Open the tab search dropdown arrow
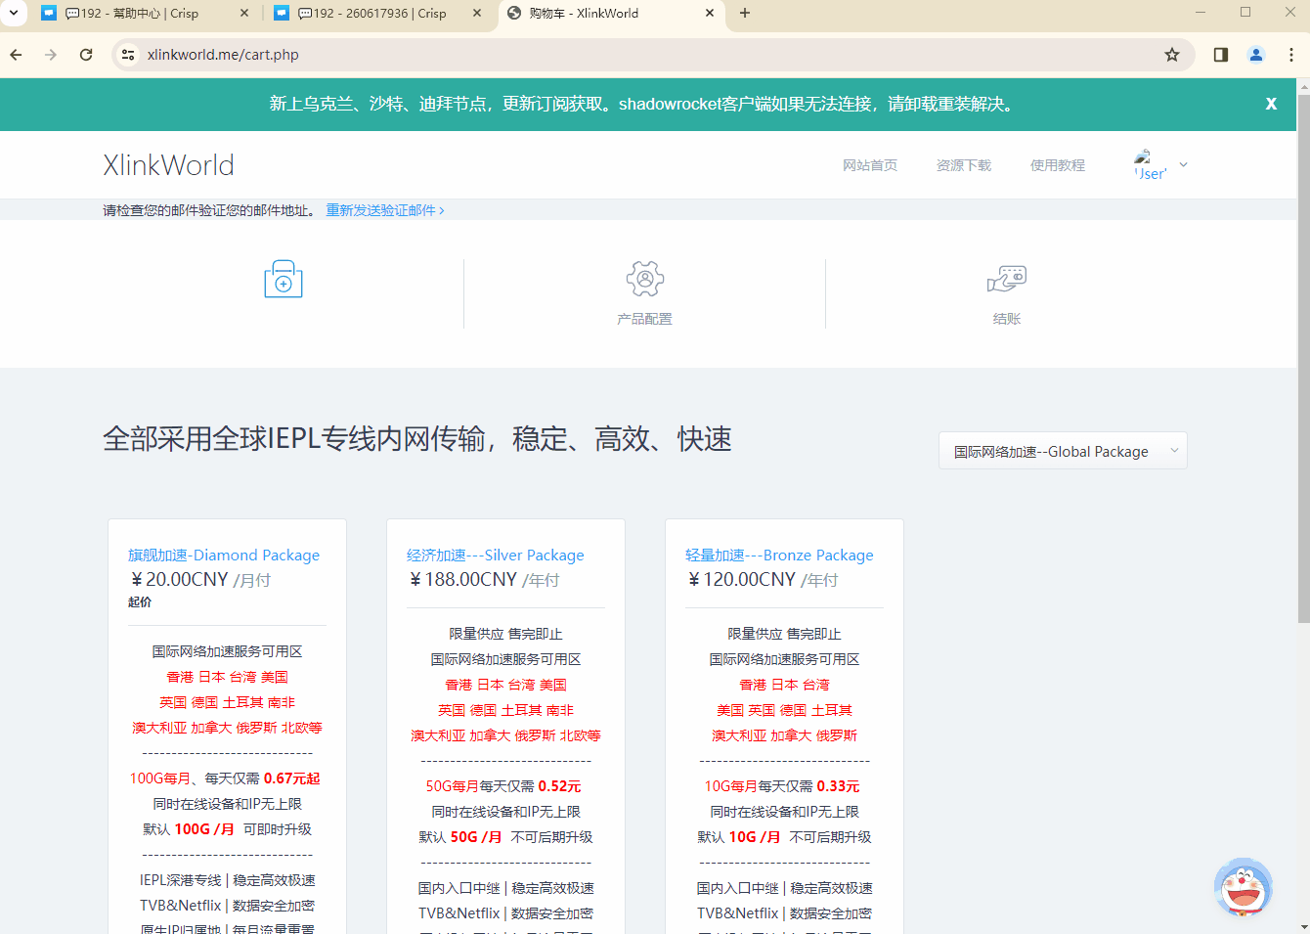1310x934 pixels. tap(14, 13)
